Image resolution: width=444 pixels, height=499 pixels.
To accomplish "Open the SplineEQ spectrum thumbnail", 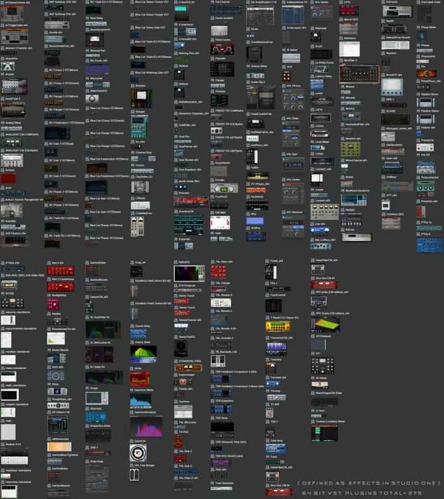I will [x=189, y=274].
